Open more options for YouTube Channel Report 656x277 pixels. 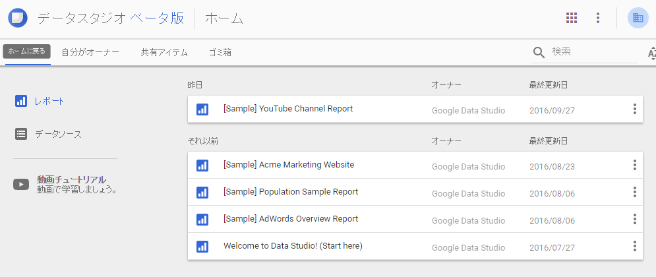tap(635, 109)
